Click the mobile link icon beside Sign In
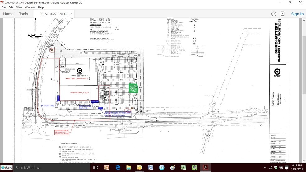 (282, 14)
